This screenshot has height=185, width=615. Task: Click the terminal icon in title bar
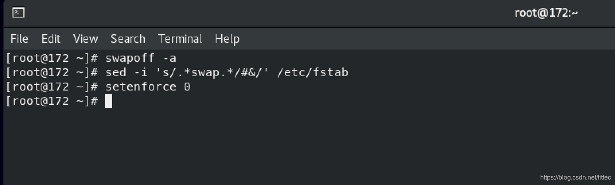click(18, 13)
